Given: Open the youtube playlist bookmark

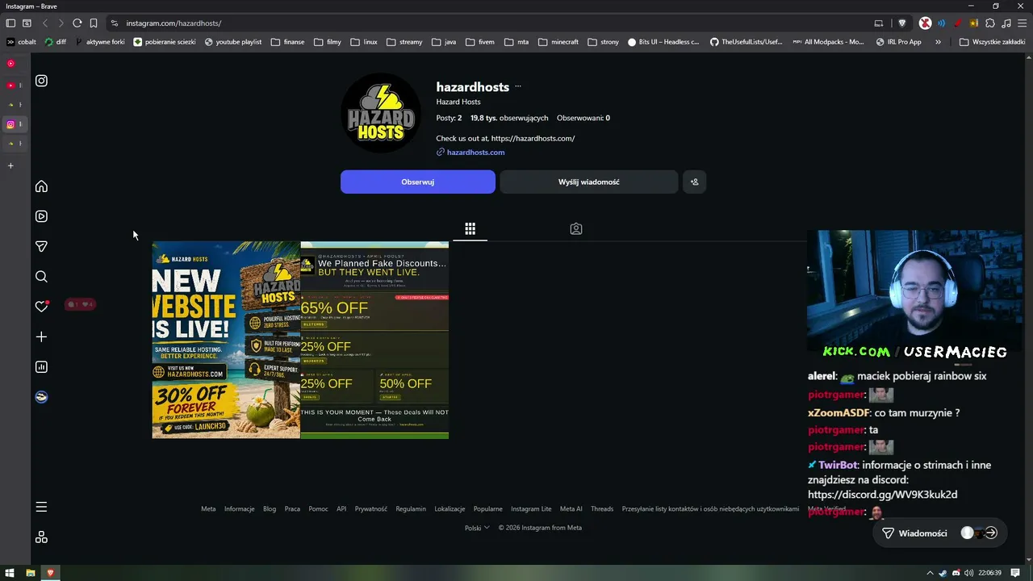Looking at the screenshot, I should [233, 42].
